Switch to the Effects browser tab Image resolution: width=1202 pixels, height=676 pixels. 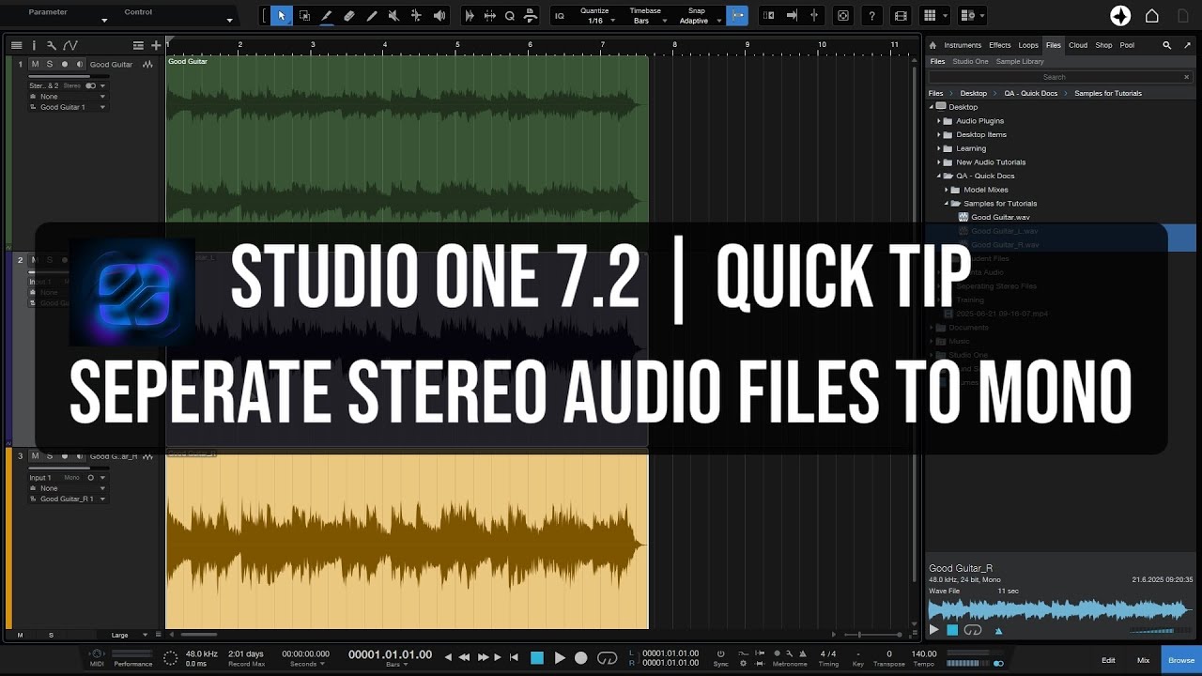click(x=1000, y=45)
